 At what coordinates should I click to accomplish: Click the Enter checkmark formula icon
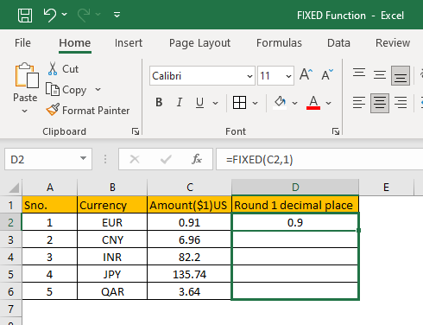pyautogui.click(x=166, y=159)
